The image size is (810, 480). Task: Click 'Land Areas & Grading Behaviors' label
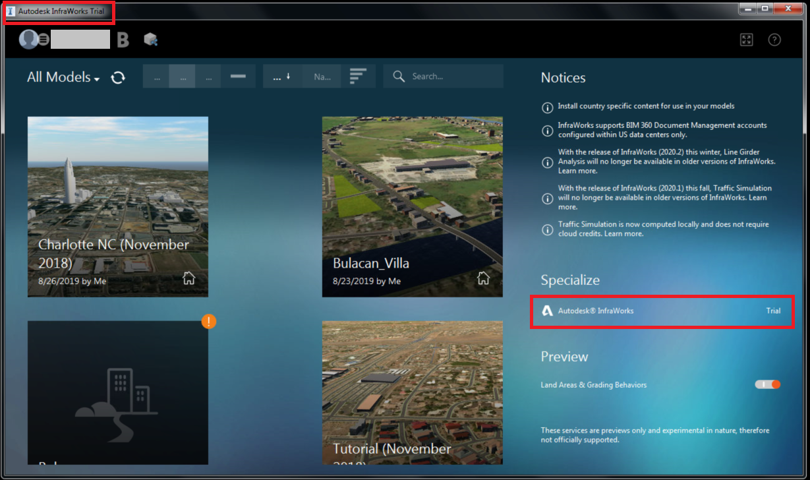594,384
